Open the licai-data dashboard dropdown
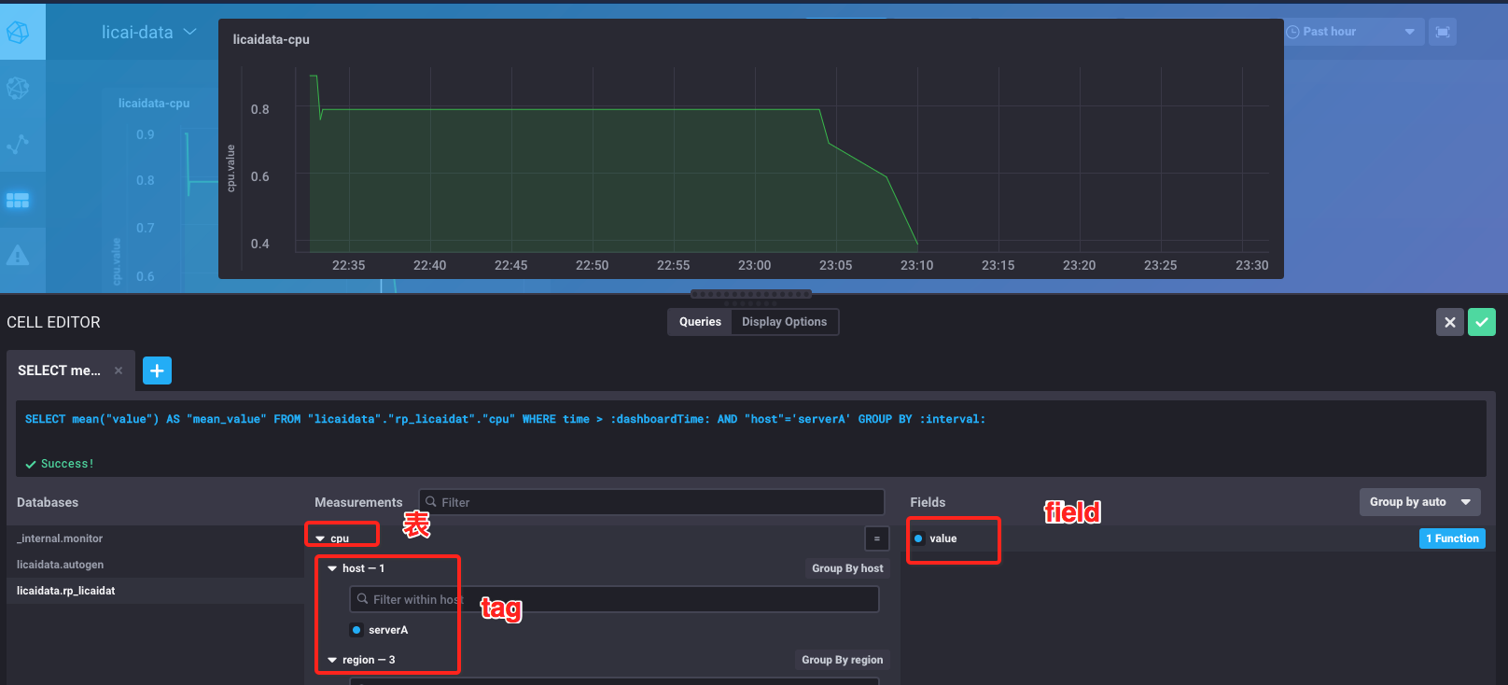This screenshot has width=1508, height=685. coord(149,32)
